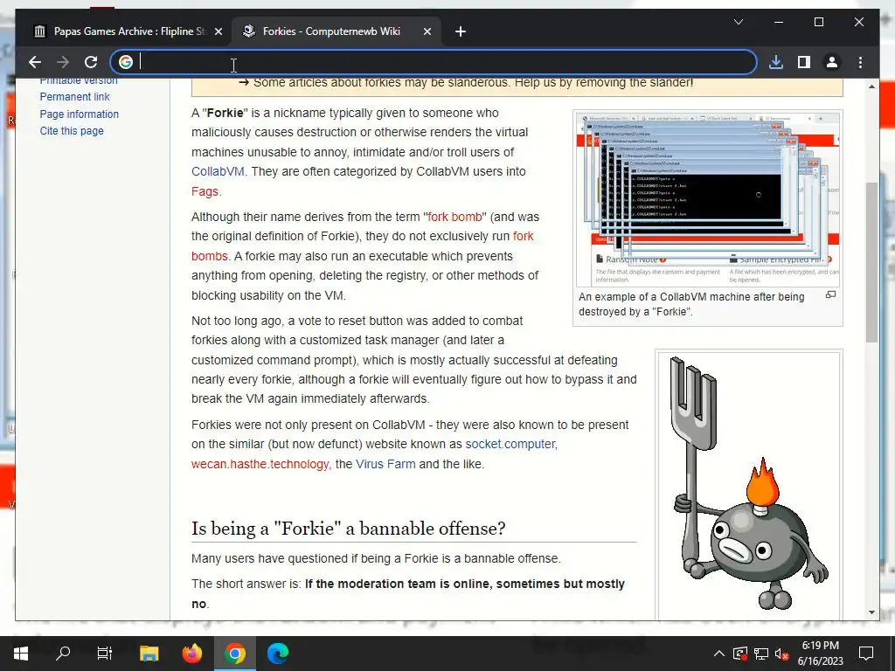Launch Microsoft Edge from taskbar
The height and width of the screenshot is (671, 895).
pos(277,654)
